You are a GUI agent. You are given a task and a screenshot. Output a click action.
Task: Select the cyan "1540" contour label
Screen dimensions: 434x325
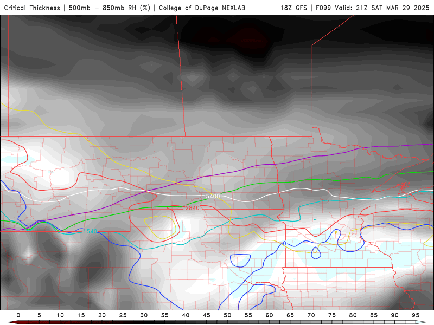[90, 232]
